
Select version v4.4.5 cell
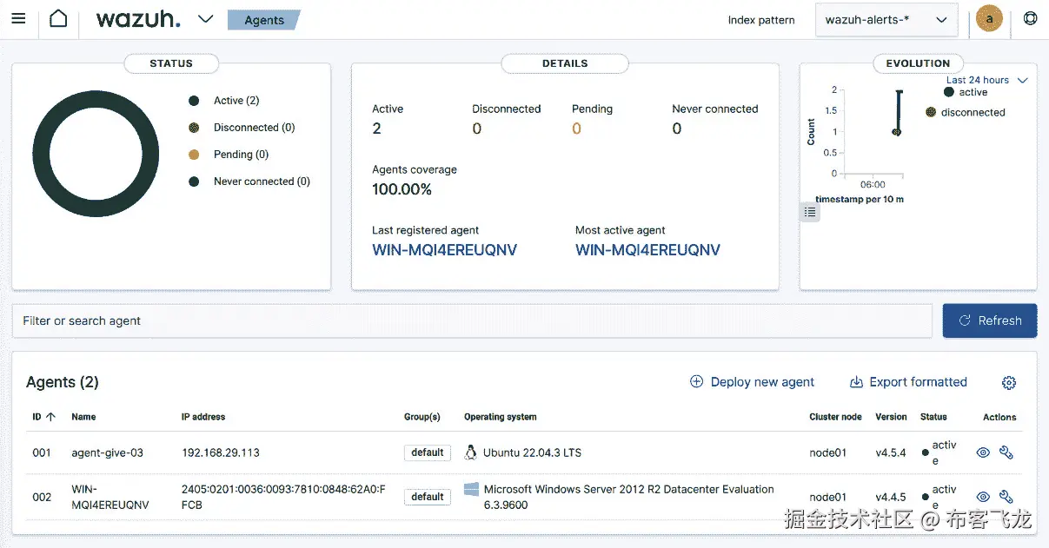[891, 497]
